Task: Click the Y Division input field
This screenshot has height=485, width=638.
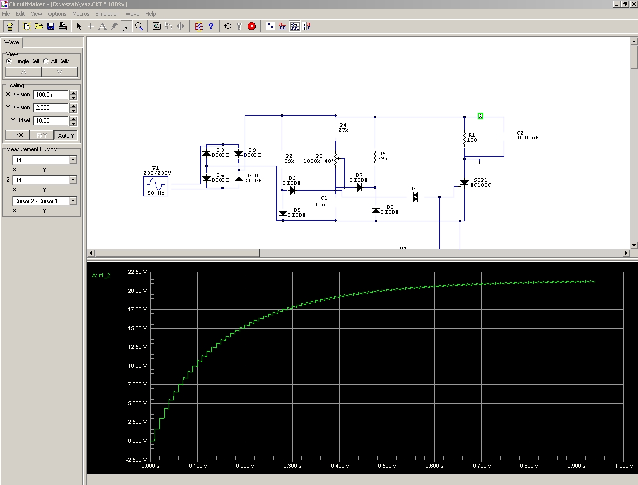Action: (51, 108)
